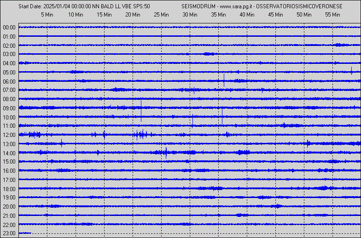Click the 5 Min column header
Viewport: 361px width, 238px height.
47,15
